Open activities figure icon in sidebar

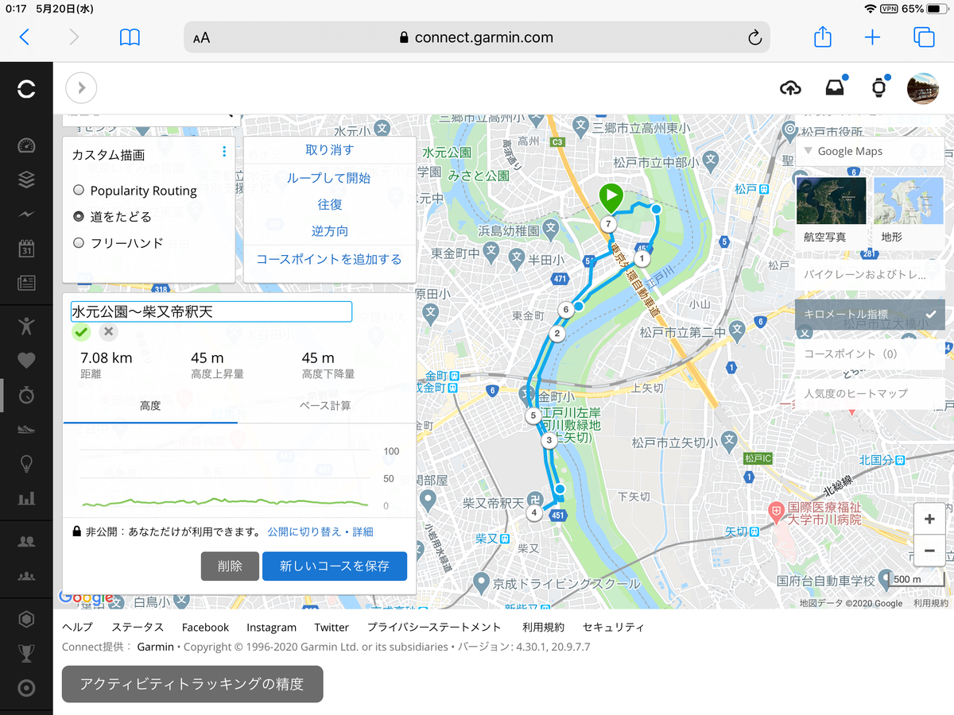pos(26,326)
